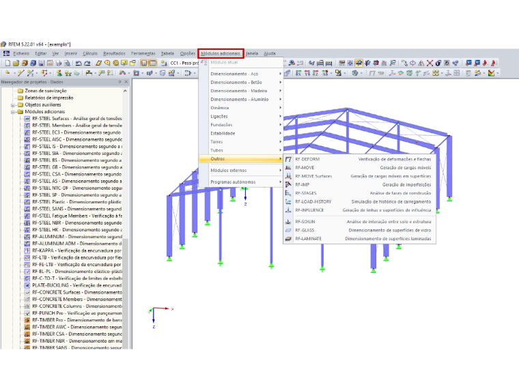Screen dimensions: 519x389
Task: Click the navigator scrollbar up arrow
Action: click(125, 91)
